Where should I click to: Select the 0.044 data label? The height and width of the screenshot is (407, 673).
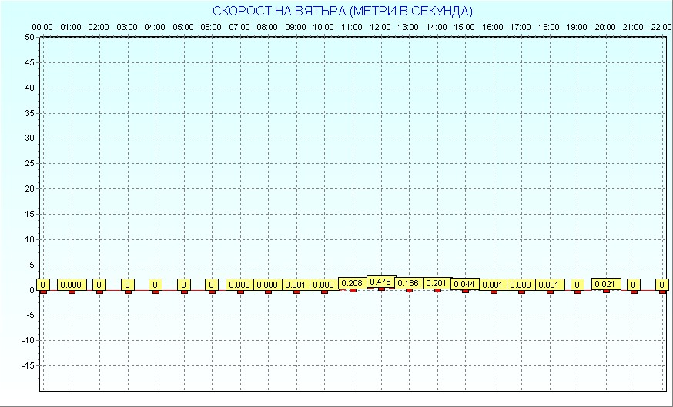click(464, 284)
